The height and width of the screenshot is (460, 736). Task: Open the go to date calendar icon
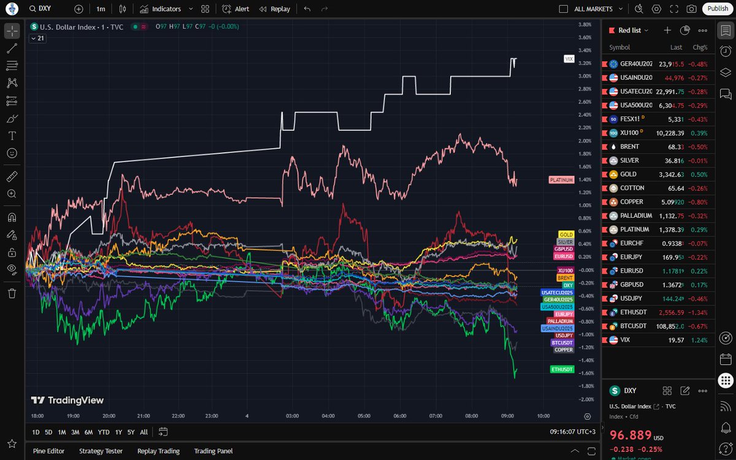point(163,431)
